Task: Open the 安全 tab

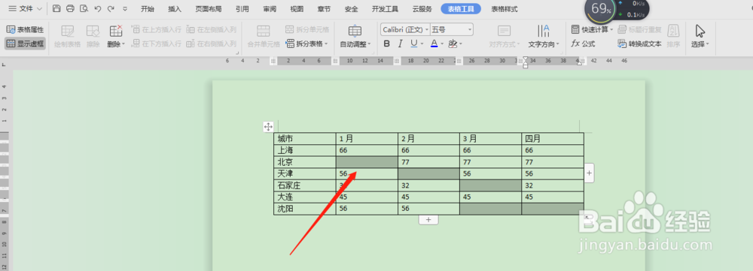Action: coord(351,9)
